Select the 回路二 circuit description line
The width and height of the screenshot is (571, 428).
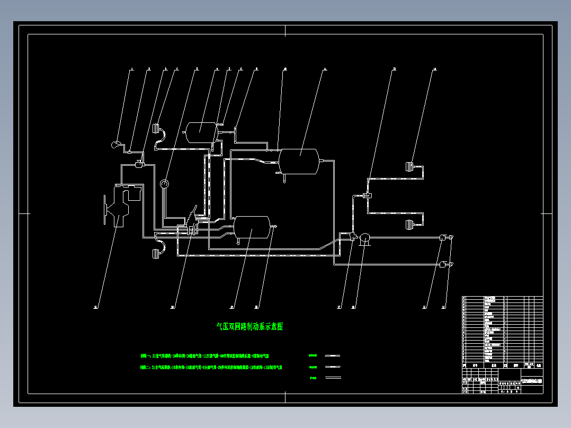click(211, 367)
